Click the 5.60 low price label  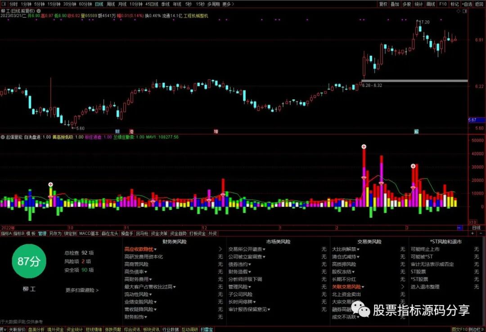point(80,128)
